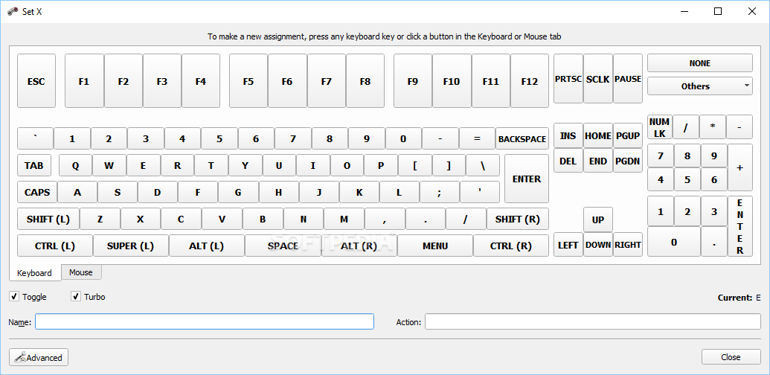Choose the MENU key
This screenshot has height=375, width=770.
[435, 246]
